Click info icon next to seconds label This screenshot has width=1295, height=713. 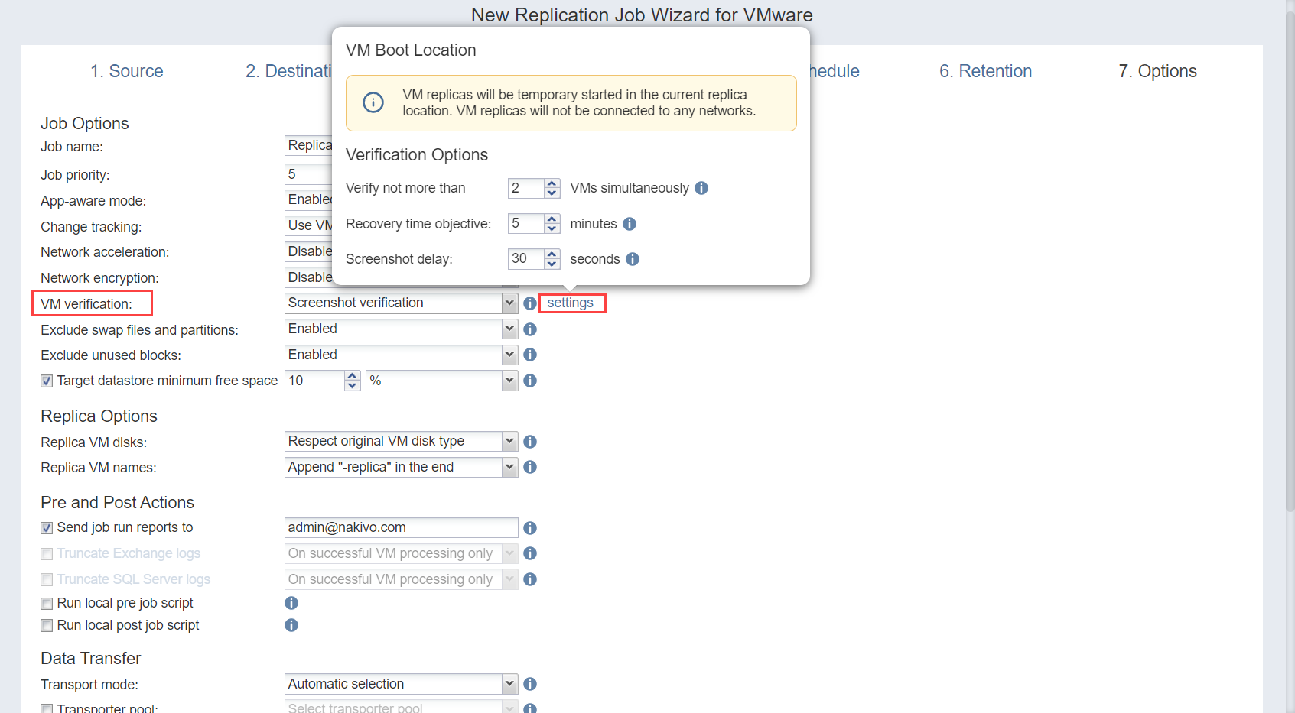click(633, 259)
